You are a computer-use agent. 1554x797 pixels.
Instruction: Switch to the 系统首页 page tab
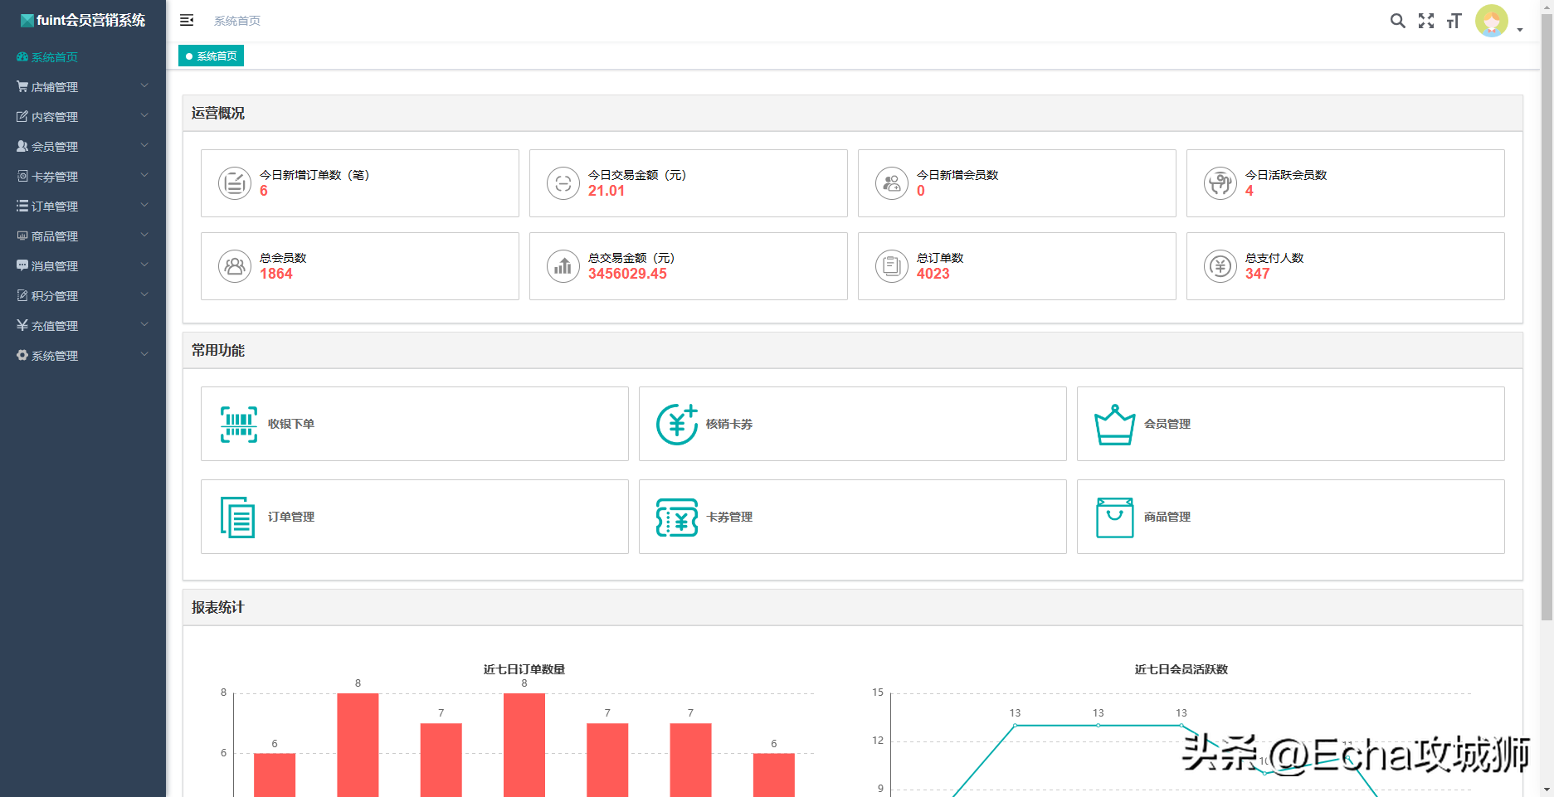pyautogui.click(x=211, y=56)
